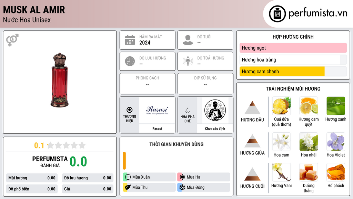The height and width of the screenshot is (199, 353).
Task: Click the sillage icon for Độ toả hương
Action: tap(188, 61)
